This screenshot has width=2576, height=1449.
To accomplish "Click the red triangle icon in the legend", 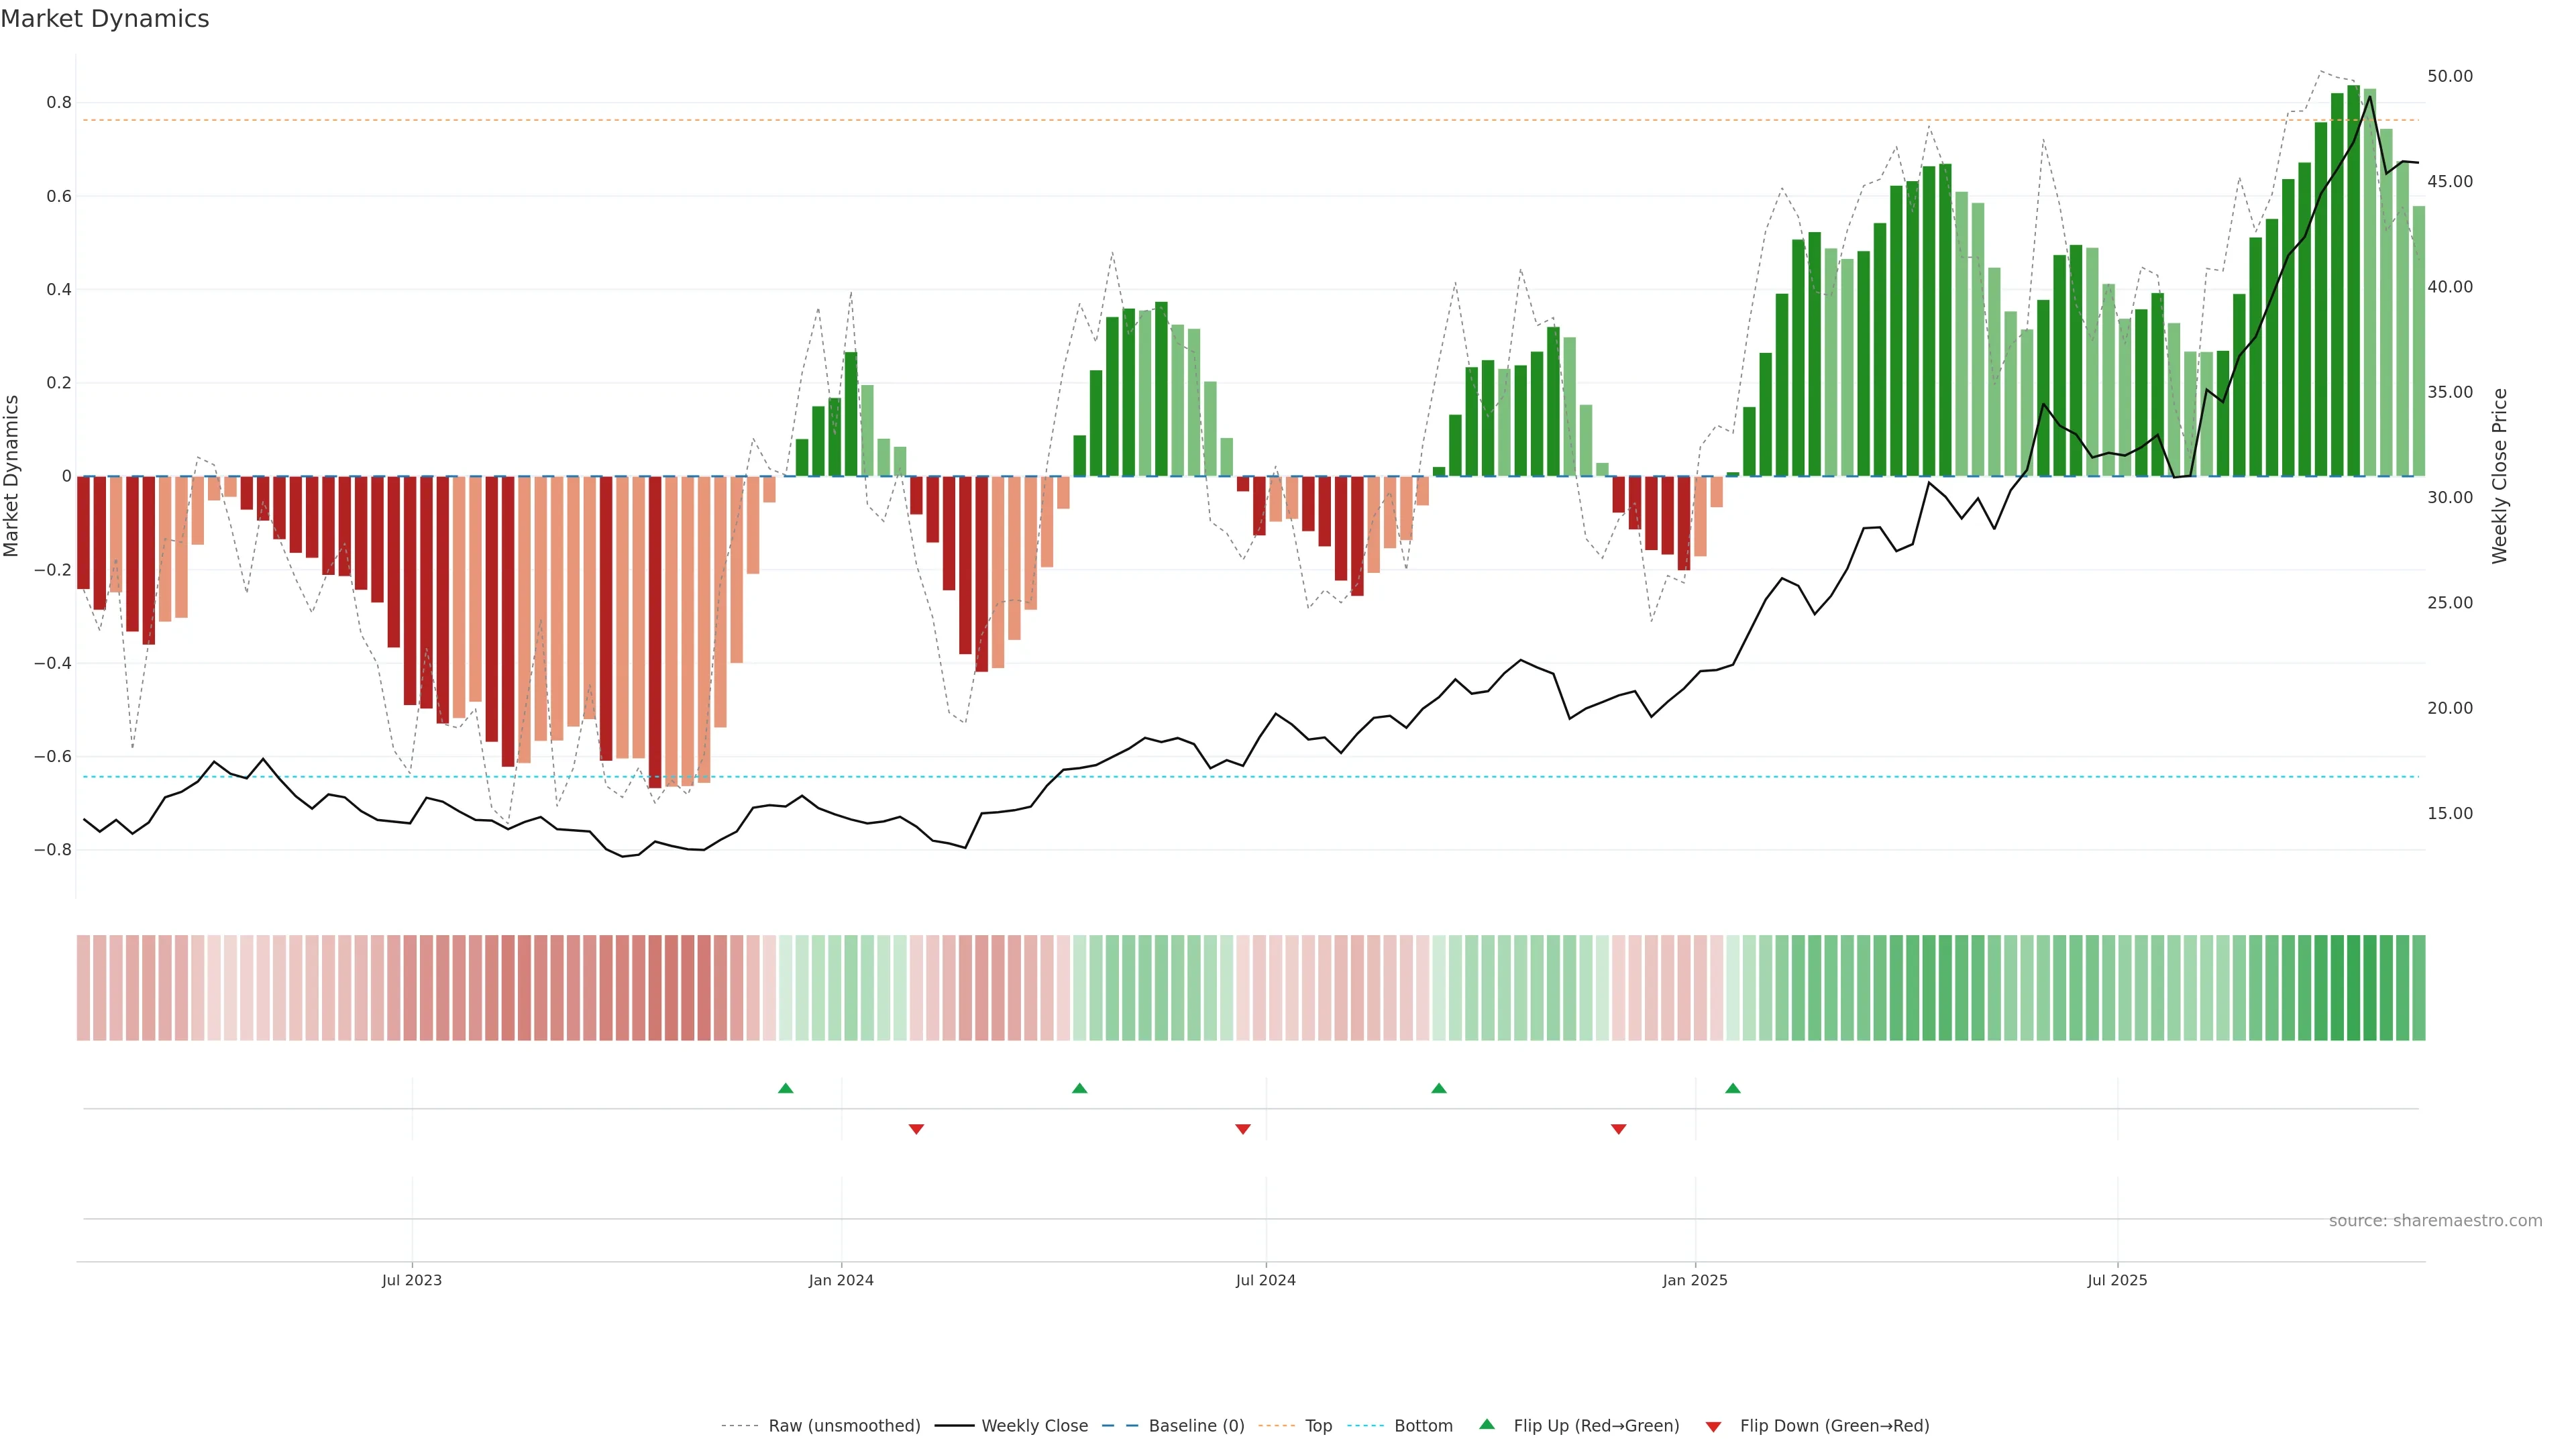I will tap(1713, 1427).
